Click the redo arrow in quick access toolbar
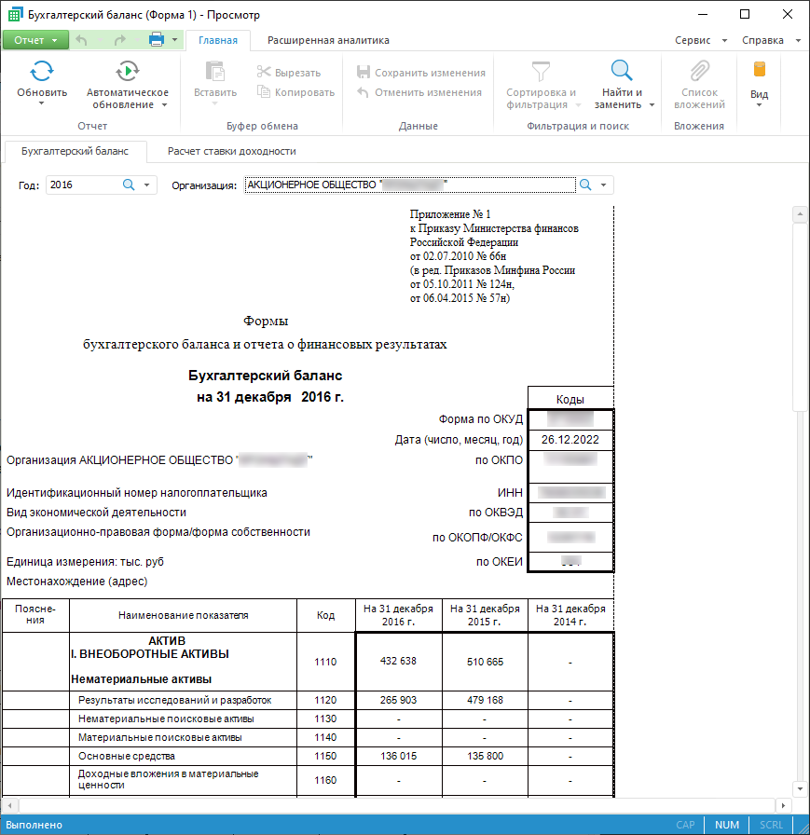The image size is (810, 835). click(x=120, y=40)
